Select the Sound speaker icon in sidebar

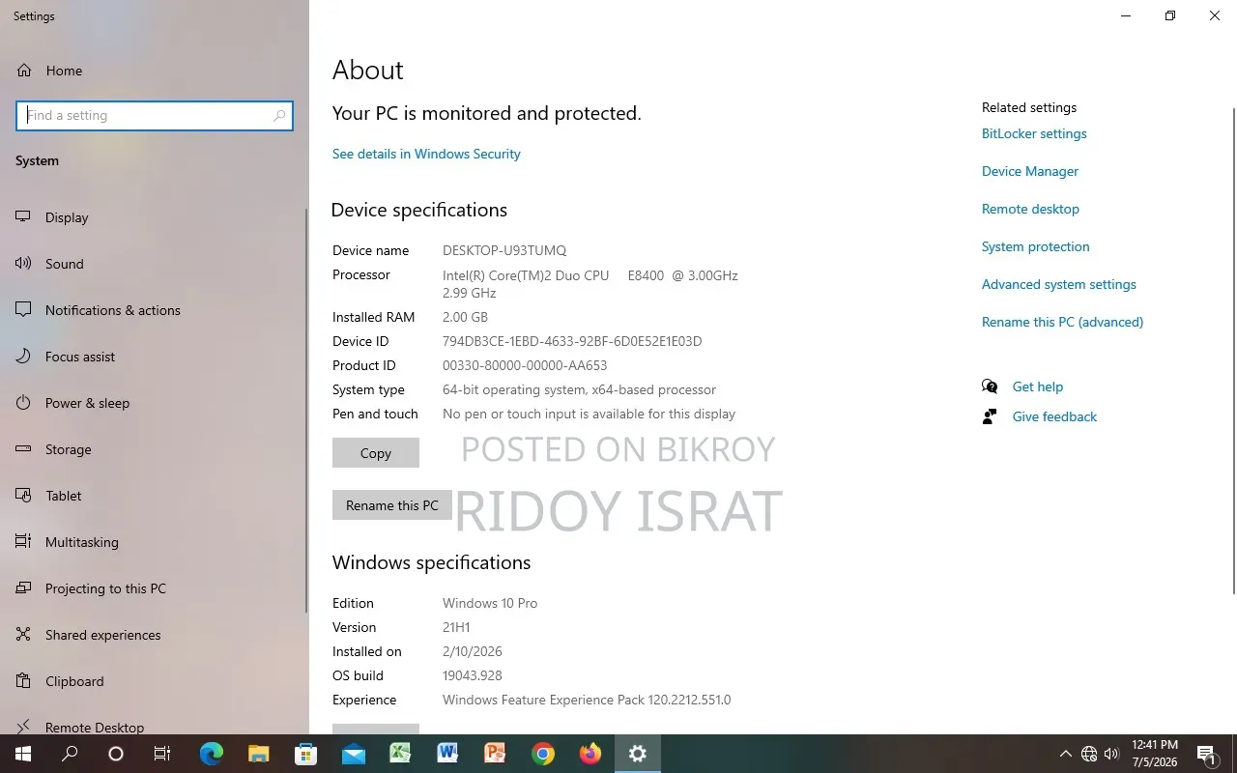pyautogui.click(x=24, y=264)
